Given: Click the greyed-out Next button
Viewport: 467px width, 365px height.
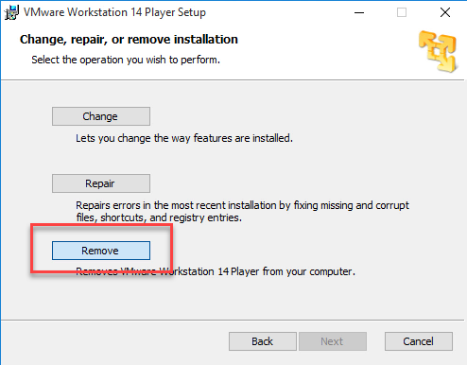Looking at the screenshot, I should click(333, 341).
